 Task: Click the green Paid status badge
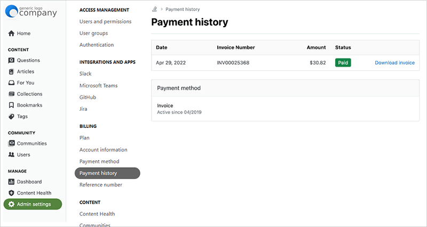click(x=343, y=62)
